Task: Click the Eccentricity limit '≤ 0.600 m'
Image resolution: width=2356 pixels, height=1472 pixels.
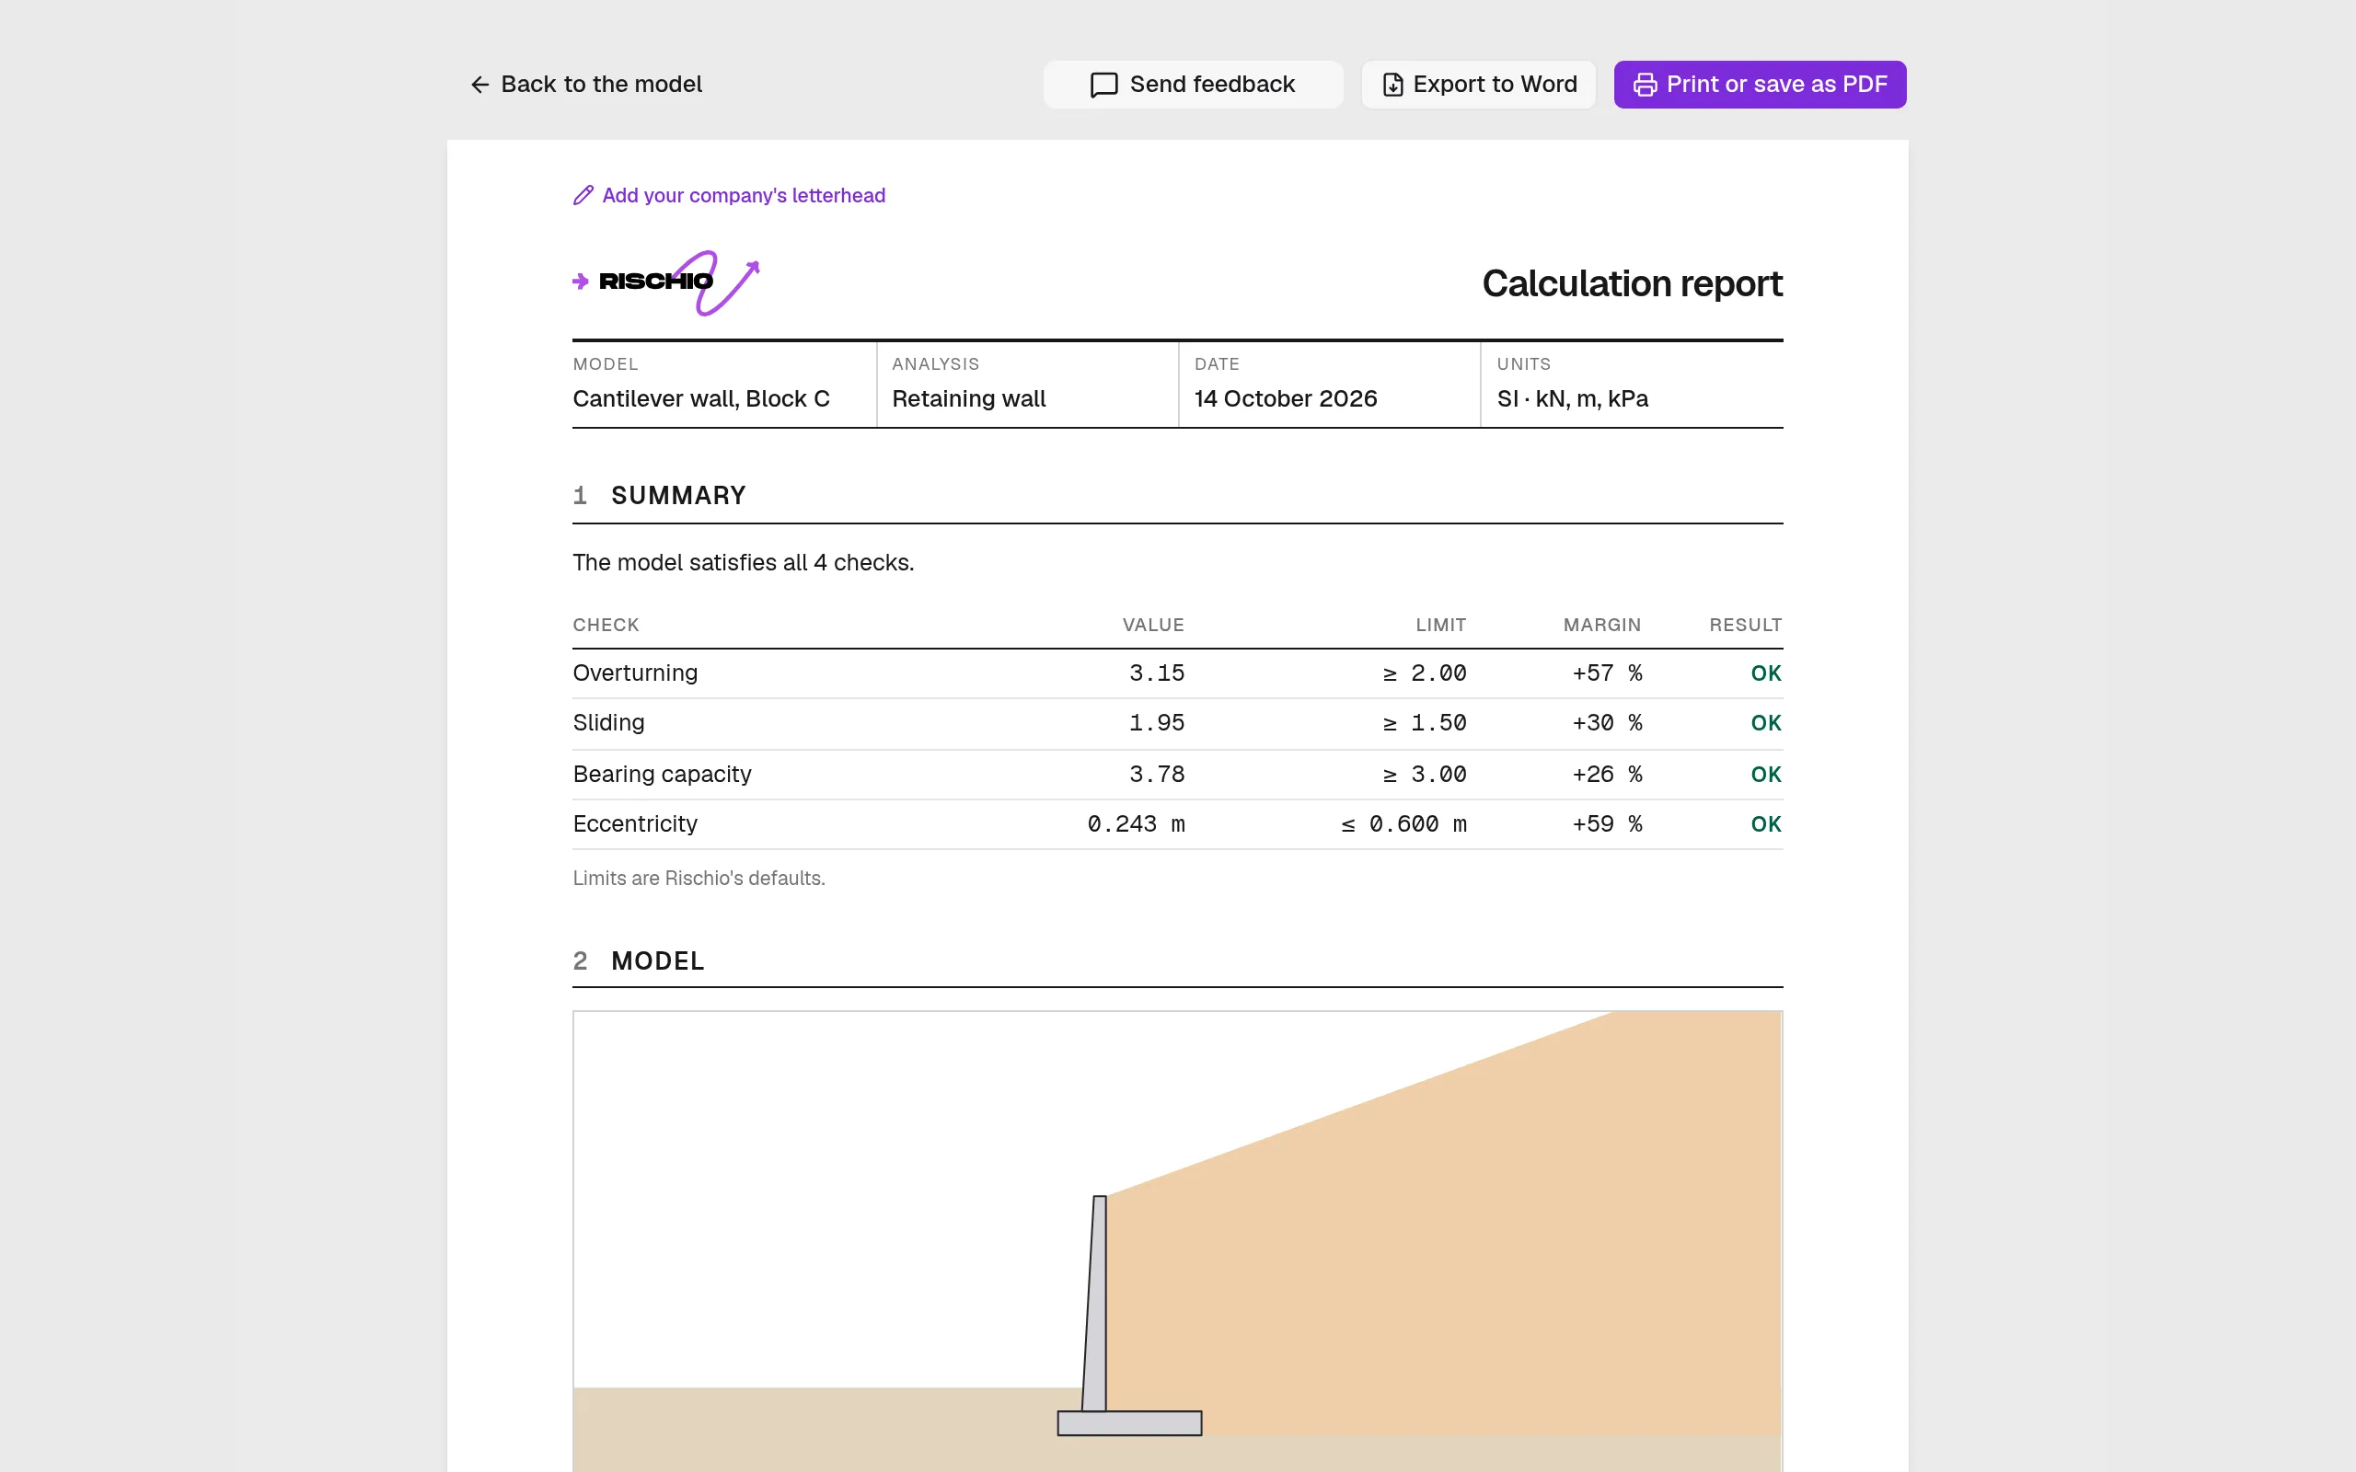Action: 1403,824
